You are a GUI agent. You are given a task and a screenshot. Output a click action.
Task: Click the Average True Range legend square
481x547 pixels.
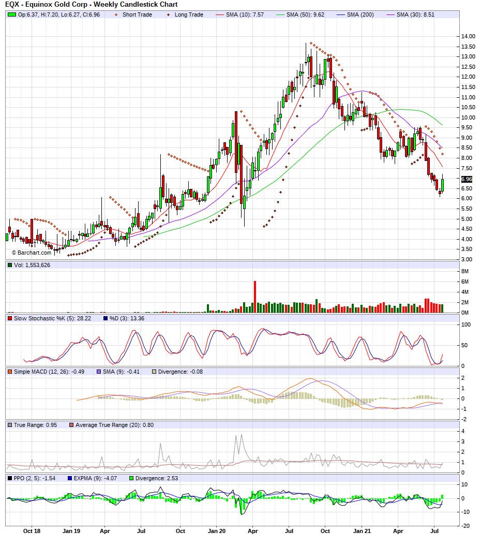tap(71, 425)
